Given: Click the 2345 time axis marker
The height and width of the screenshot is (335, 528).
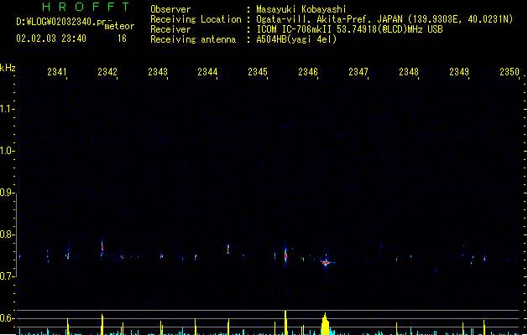Looking at the screenshot, I should click(x=258, y=71).
